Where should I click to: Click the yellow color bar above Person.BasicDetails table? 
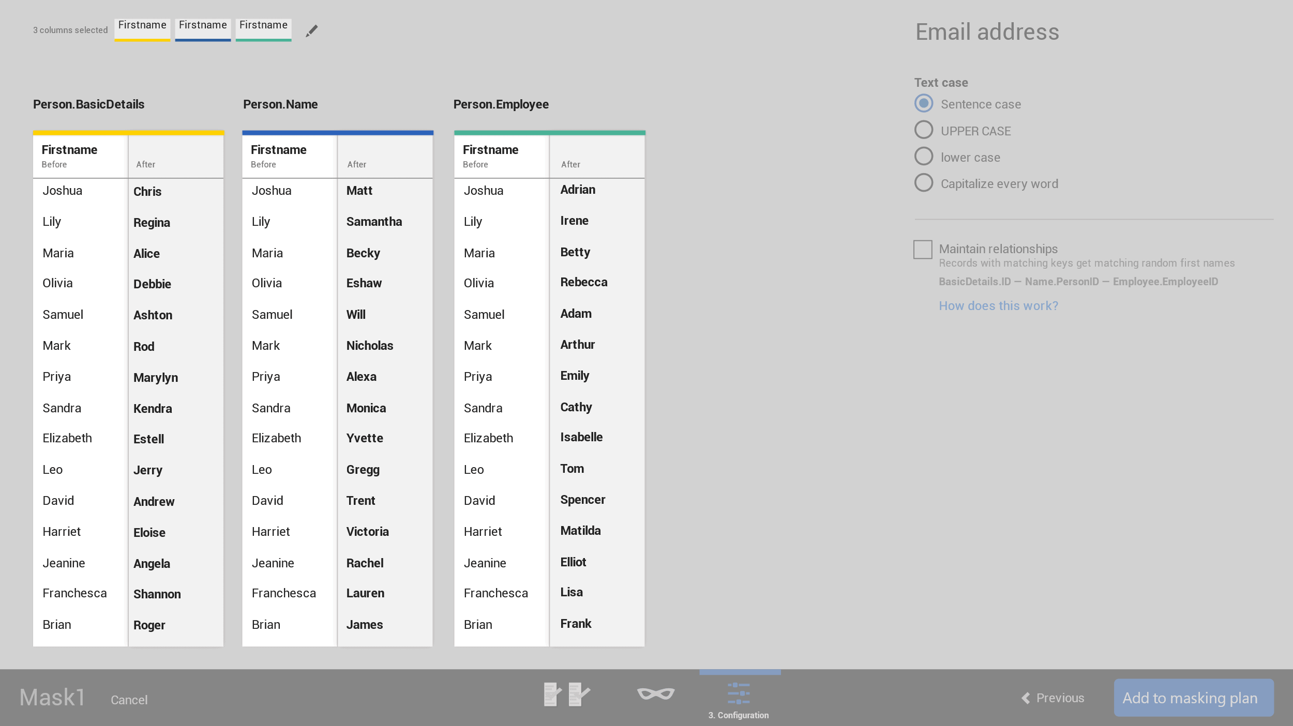pyautogui.click(x=128, y=133)
